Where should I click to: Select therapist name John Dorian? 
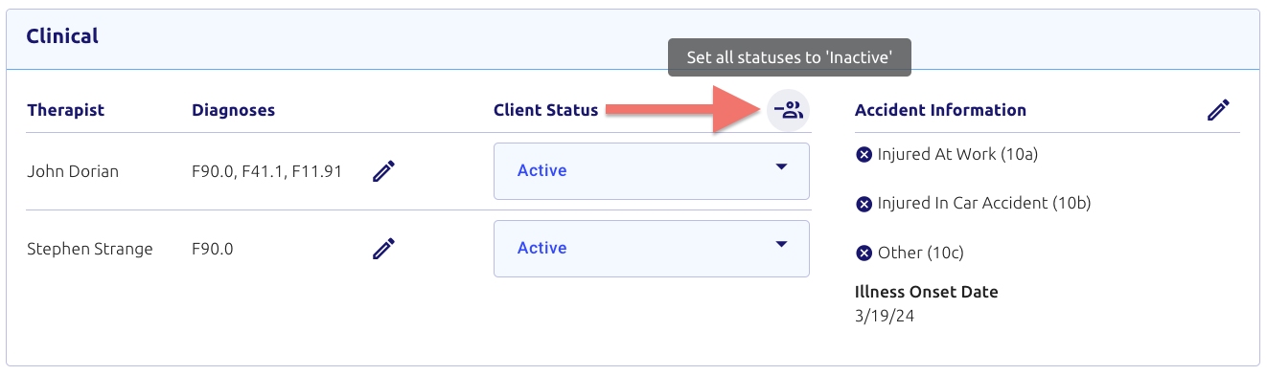coord(73,172)
